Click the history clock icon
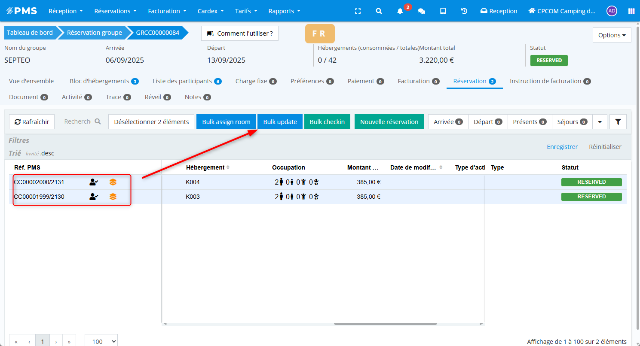 point(464,11)
